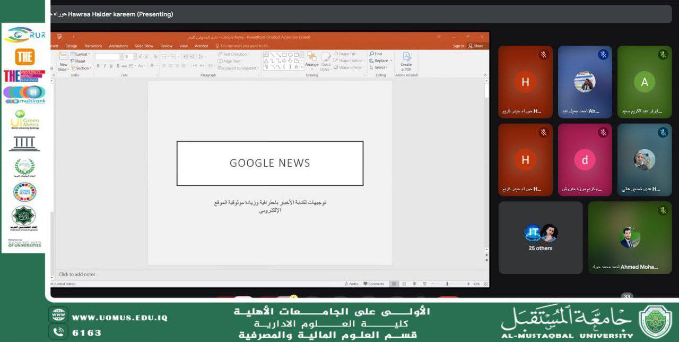Screen dimensions: 679x342
Task: Click to add notes field
Action: click(x=77, y=274)
